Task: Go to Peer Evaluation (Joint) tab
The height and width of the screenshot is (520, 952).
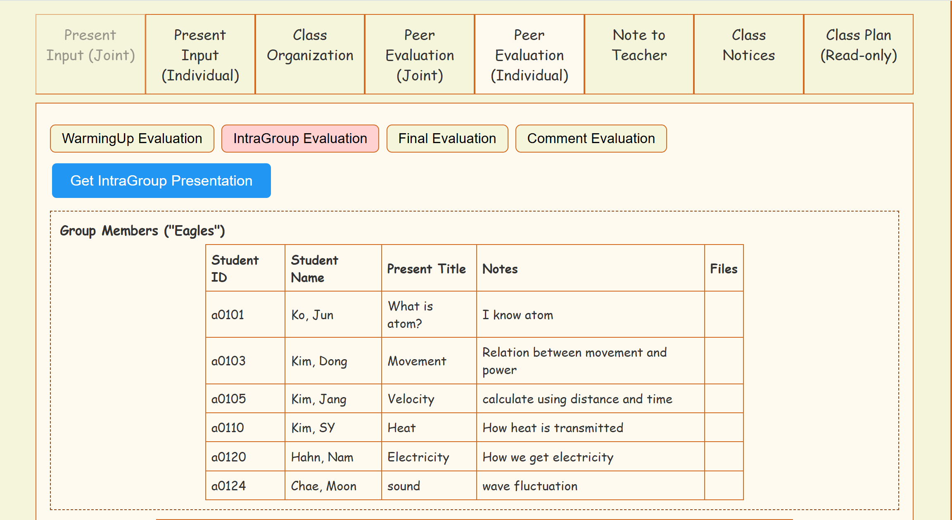Action: (420, 54)
